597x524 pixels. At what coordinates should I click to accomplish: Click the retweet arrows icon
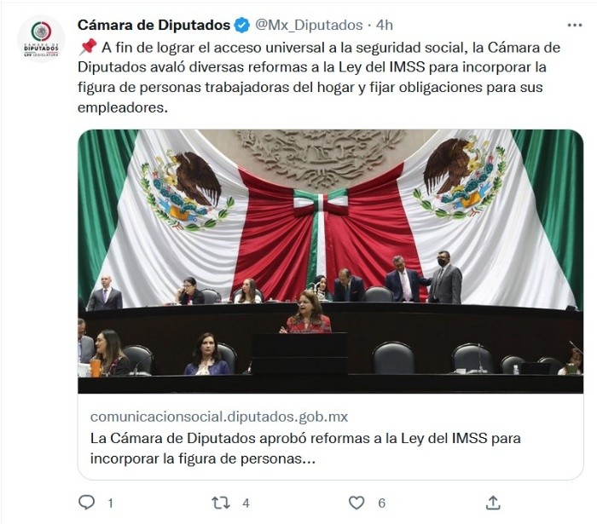click(221, 503)
